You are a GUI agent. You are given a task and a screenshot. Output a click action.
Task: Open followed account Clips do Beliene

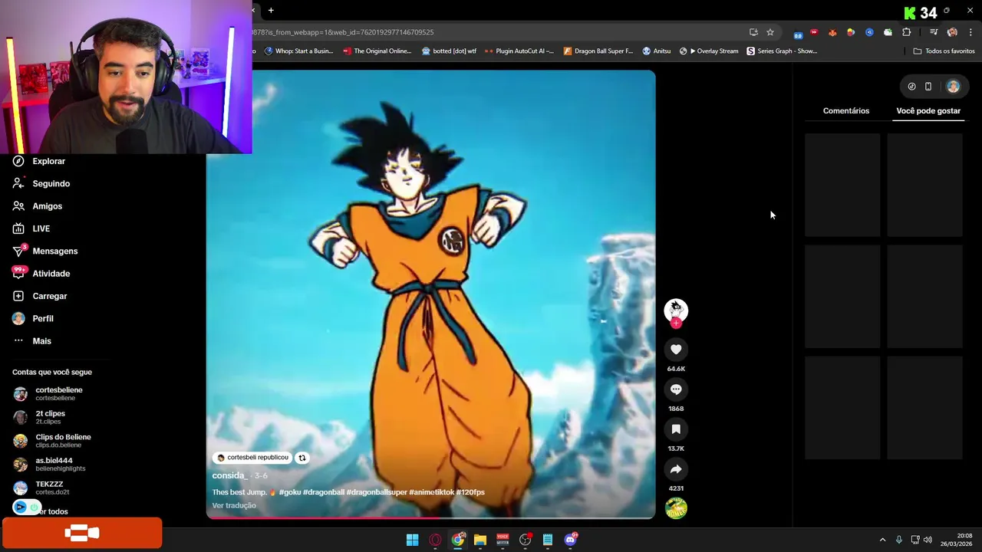(x=52, y=441)
